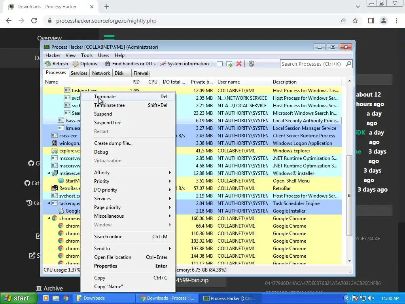Open the Help menu in Process Hacker

pyautogui.click(x=119, y=55)
